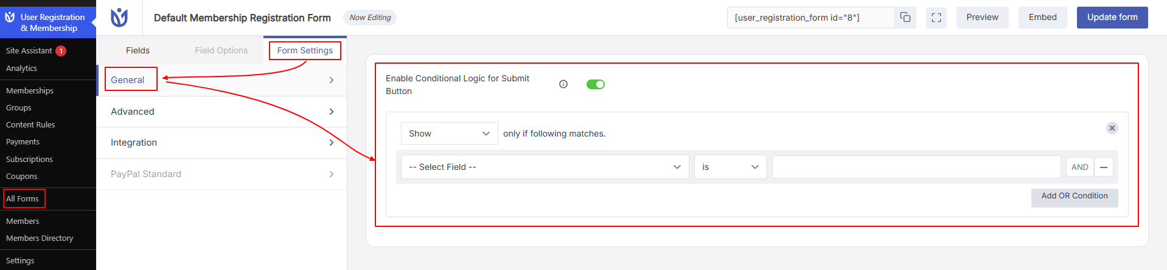The height and width of the screenshot is (270, 1167).
Task: Open the Show action dropdown
Action: click(449, 133)
